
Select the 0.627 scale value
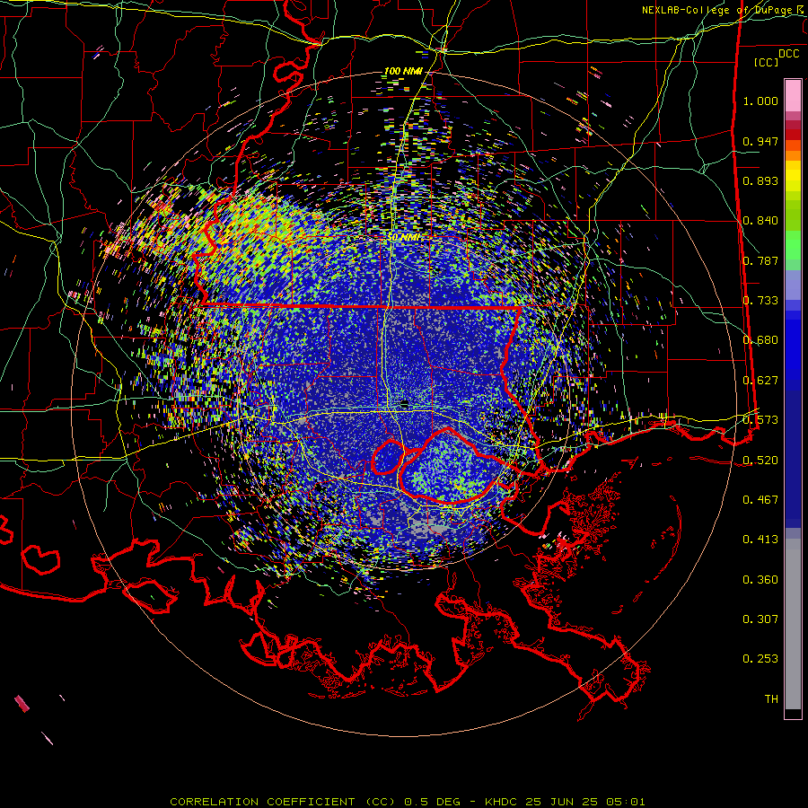point(760,381)
